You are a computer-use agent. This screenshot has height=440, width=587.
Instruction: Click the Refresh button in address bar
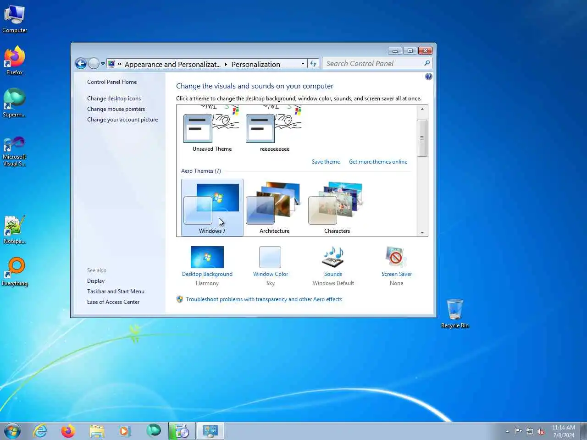(x=313, y=64)
